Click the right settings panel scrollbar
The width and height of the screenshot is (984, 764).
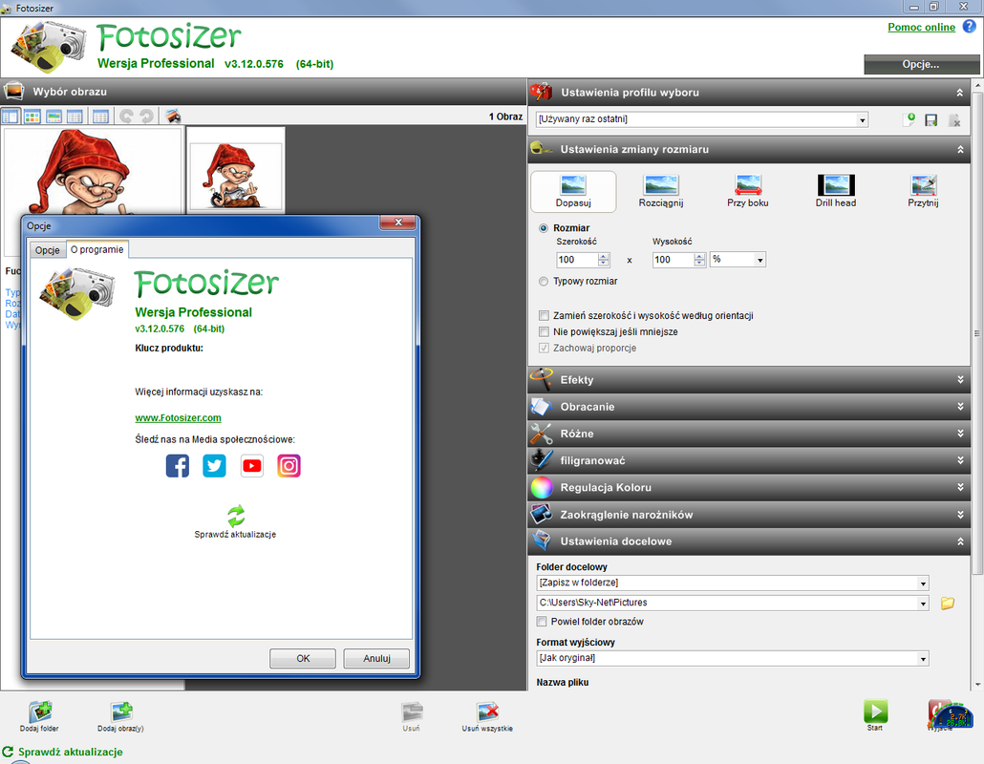click(x=977, y=332)
